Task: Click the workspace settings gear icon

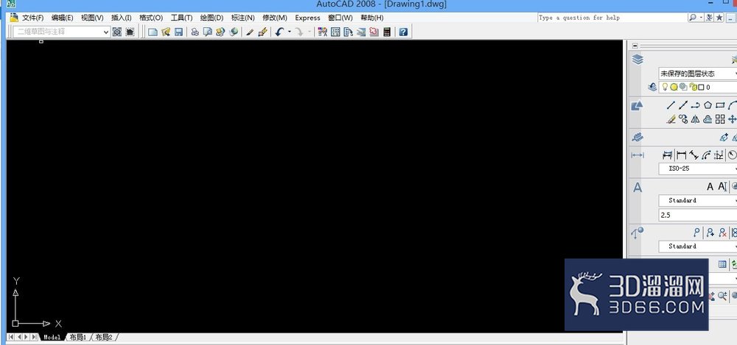Action: click(x=117, y=32)
